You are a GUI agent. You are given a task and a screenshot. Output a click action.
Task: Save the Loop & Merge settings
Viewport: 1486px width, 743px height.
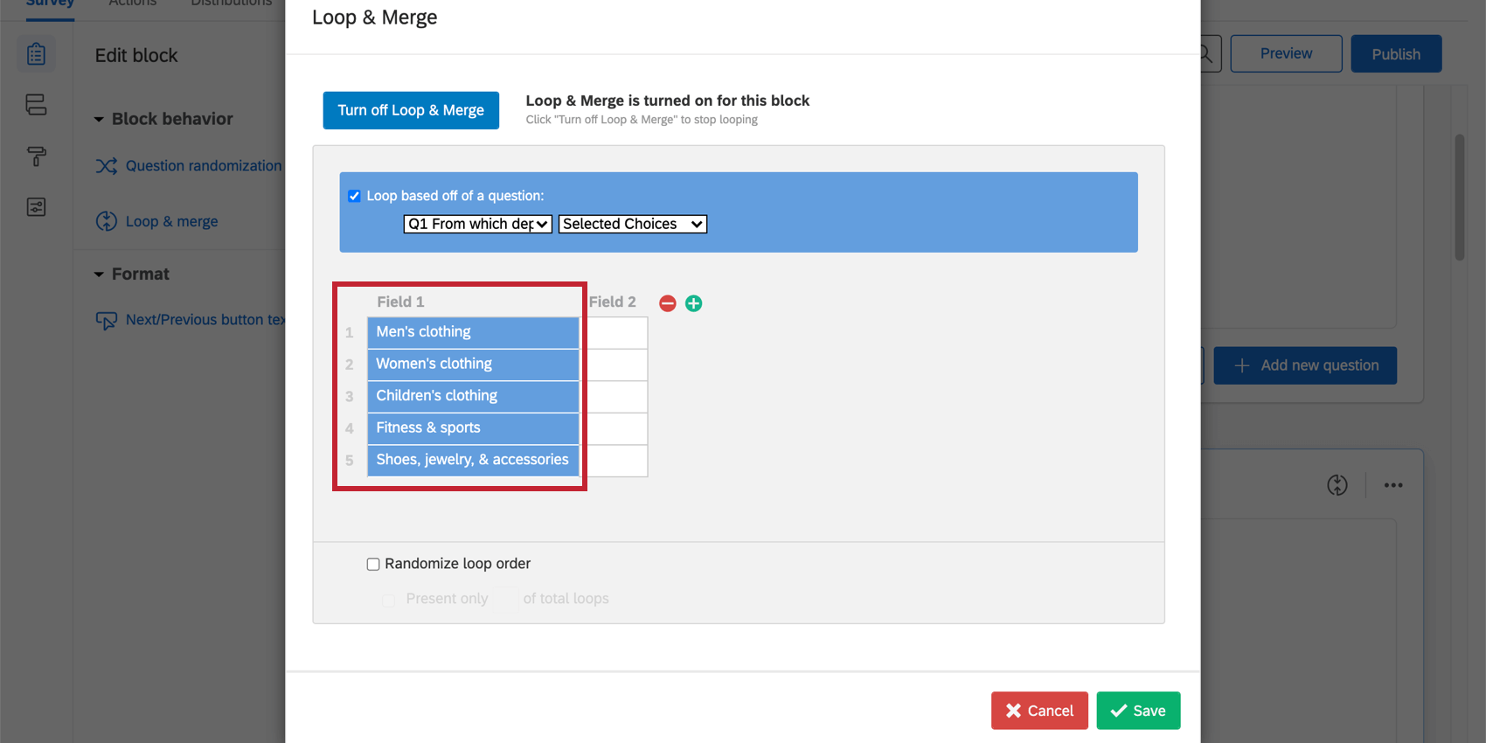(1138, 711)
